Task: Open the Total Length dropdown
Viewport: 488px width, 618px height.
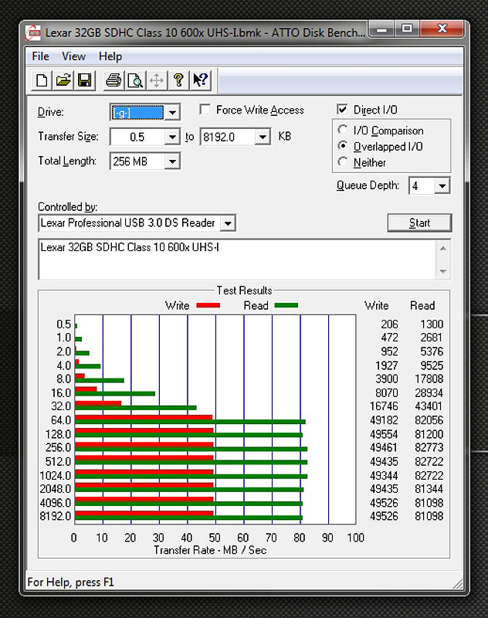Action: point(173,161)
